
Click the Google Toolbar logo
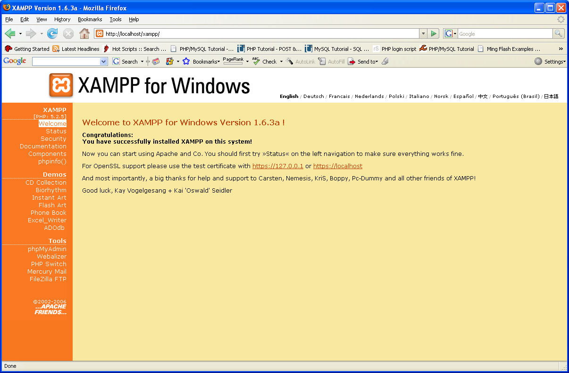[x=15, y=61]
